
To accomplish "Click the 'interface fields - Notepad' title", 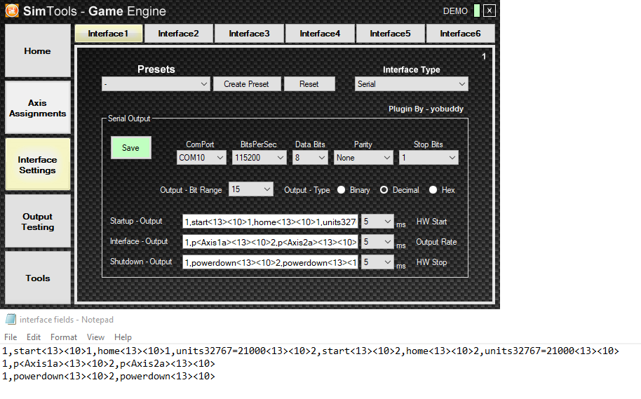I will [67, 320].
